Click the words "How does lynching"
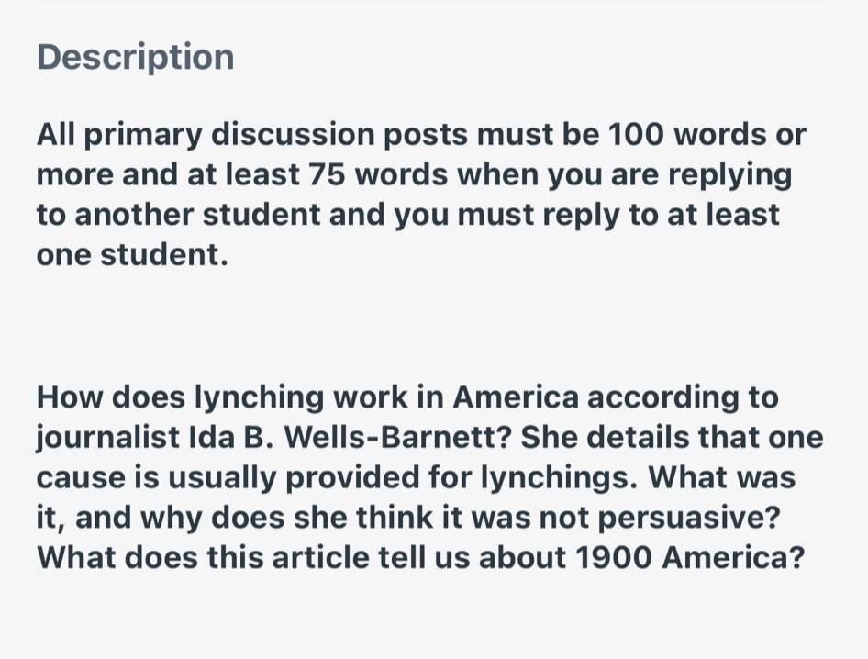This screenshot has width=868, height=659. click(181, 398)
